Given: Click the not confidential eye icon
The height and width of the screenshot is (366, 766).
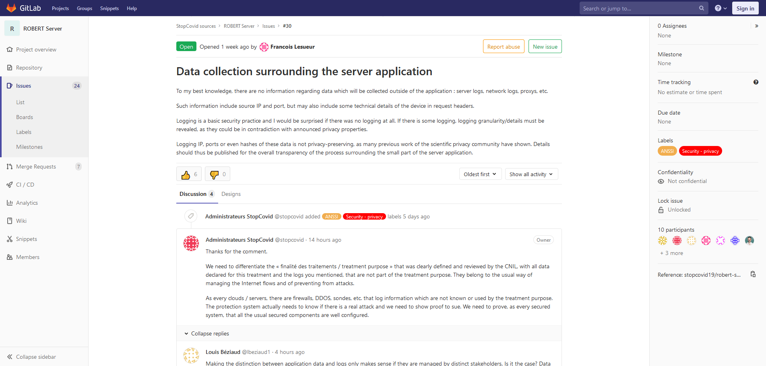Looking at the screenshot, I should (x=661, y=181).
